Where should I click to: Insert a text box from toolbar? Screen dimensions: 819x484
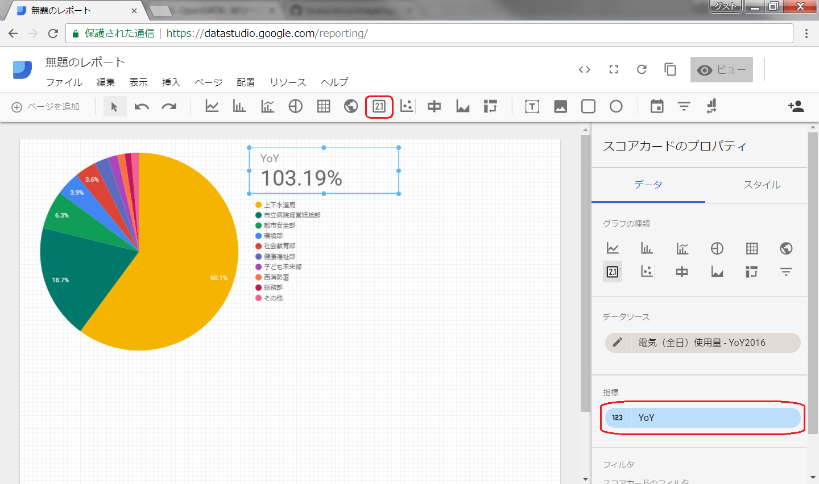pos(532,106)
